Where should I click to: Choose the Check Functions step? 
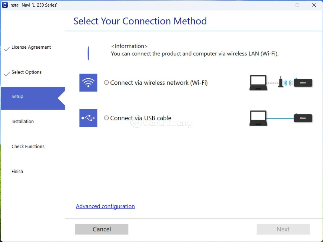pos(28,146)
